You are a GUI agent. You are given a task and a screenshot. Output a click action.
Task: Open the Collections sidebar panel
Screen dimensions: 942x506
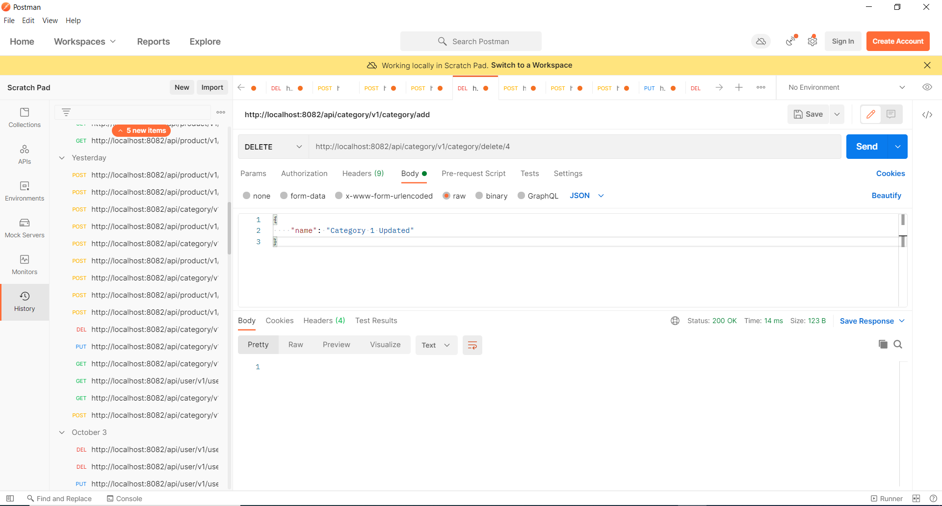point(25,118)
